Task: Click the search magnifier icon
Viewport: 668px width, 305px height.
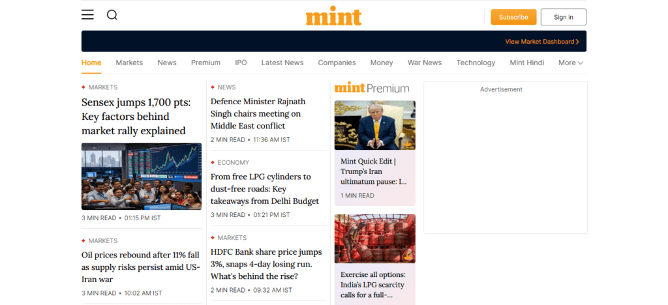Action: pyautogui.click(x=112, y=15)
